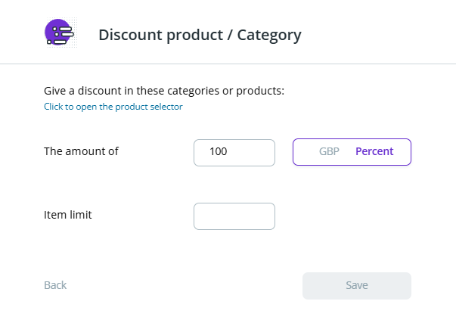The width and height of the screenshot is (456, 326).
Task: Click the word 'Category' in the title
Action: [269, 35]
